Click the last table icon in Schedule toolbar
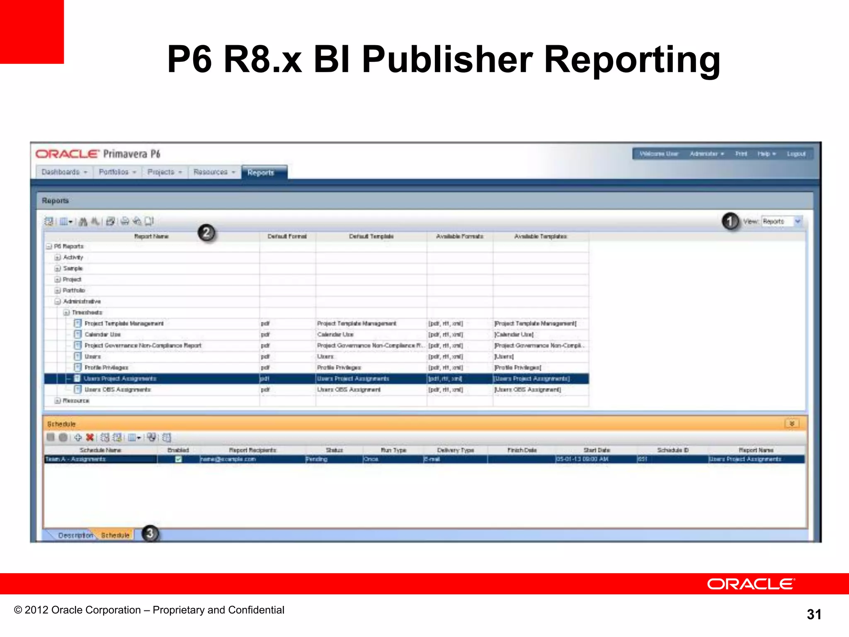849x637 pixels. (167, 438)
